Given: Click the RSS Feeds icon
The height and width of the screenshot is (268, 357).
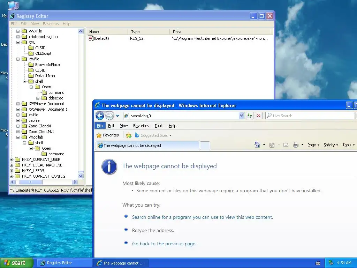Looking at the screenshot, I should click(x=272, y=145).
